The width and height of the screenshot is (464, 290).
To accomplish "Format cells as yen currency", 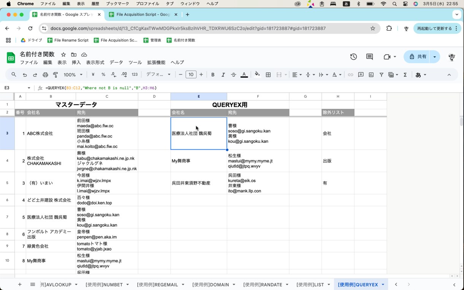I will pyautogui.click(x=93, y=75).
